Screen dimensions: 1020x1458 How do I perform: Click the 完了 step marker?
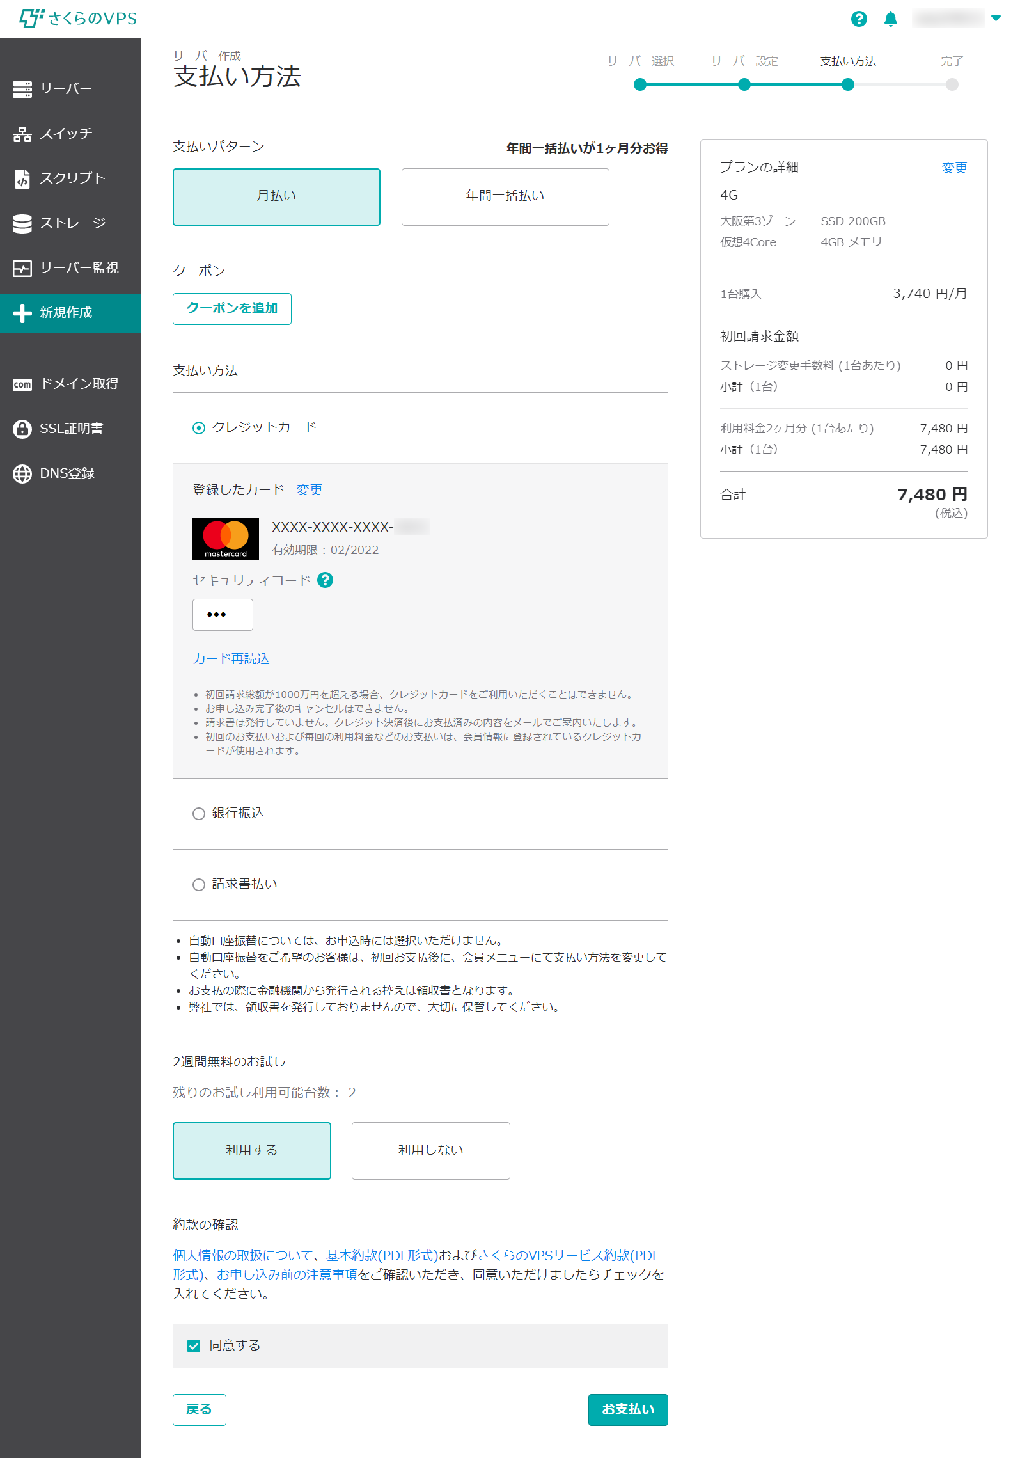(x=952, y=84)
